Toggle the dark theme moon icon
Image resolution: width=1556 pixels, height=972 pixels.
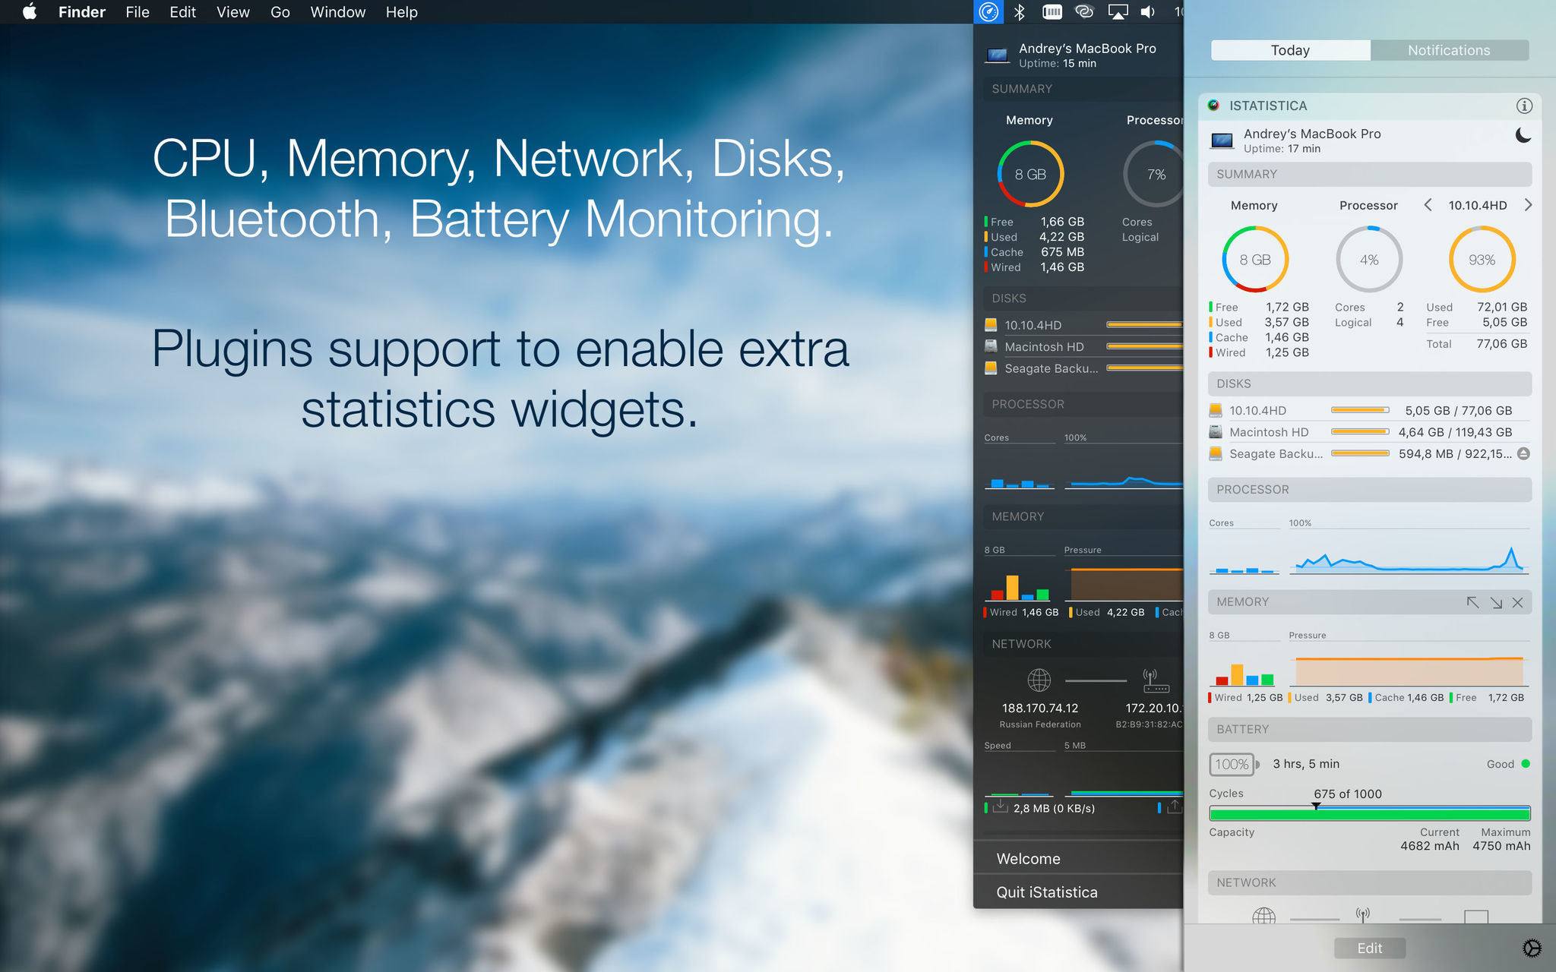point(1523,136)
